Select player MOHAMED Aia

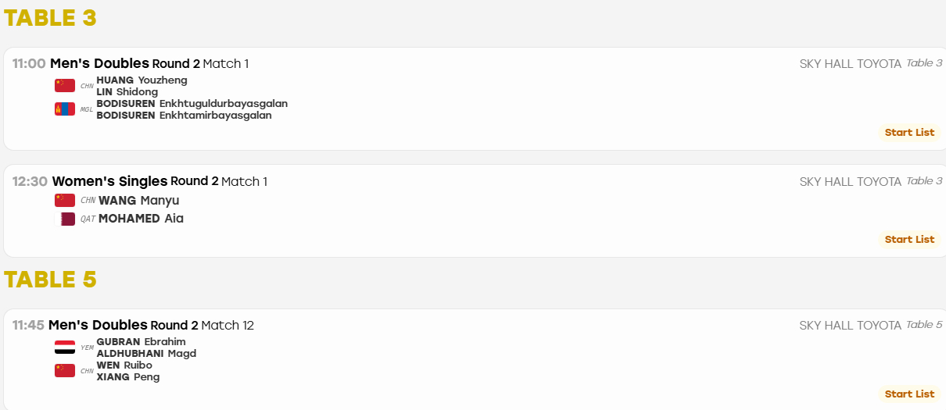(x=141, y=219)
